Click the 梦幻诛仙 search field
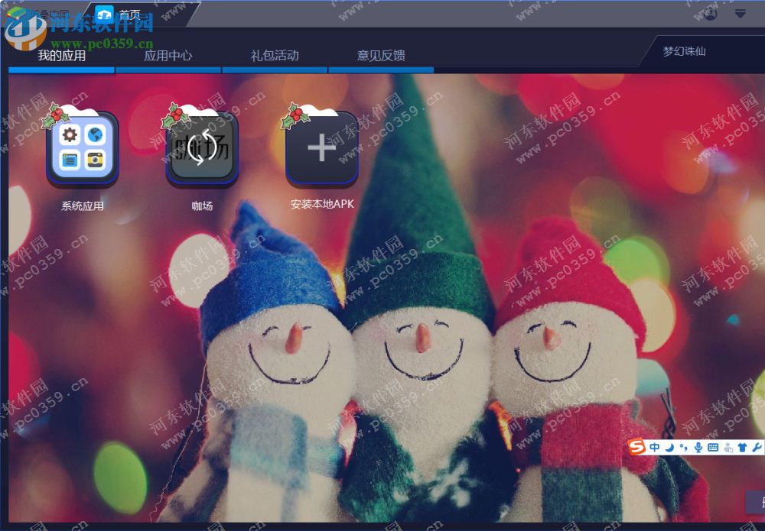The width and height of the screenshot is (765, 531). tap(702, 52)
